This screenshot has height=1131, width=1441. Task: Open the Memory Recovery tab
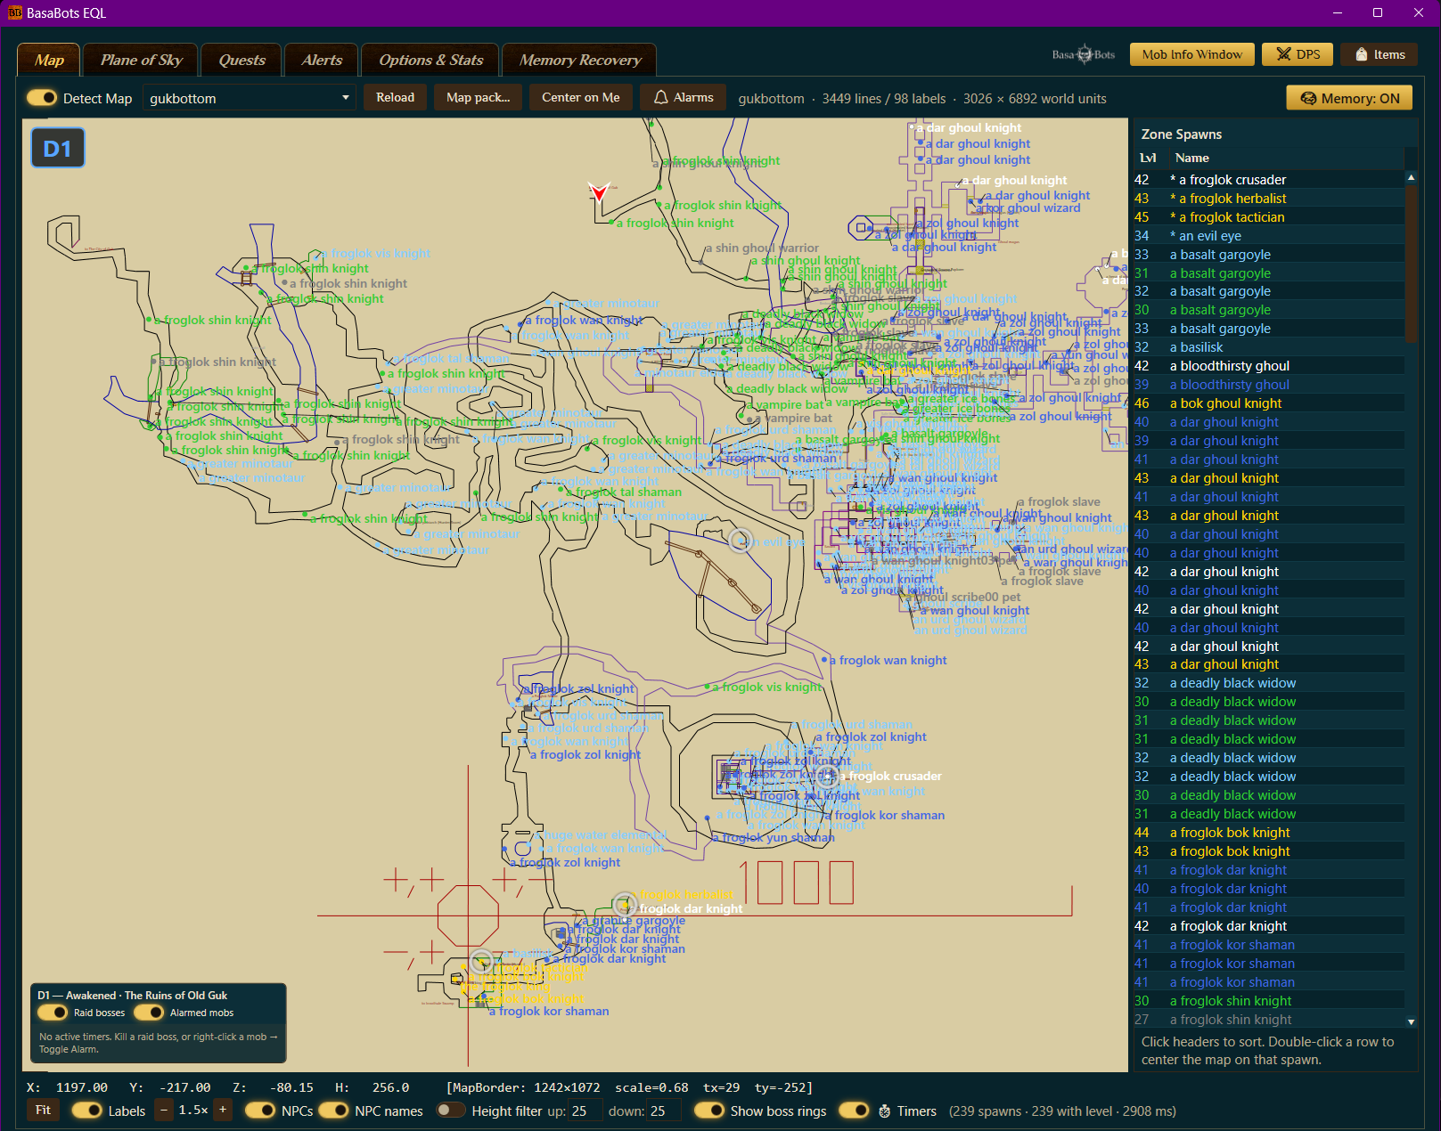coord(579,60)
